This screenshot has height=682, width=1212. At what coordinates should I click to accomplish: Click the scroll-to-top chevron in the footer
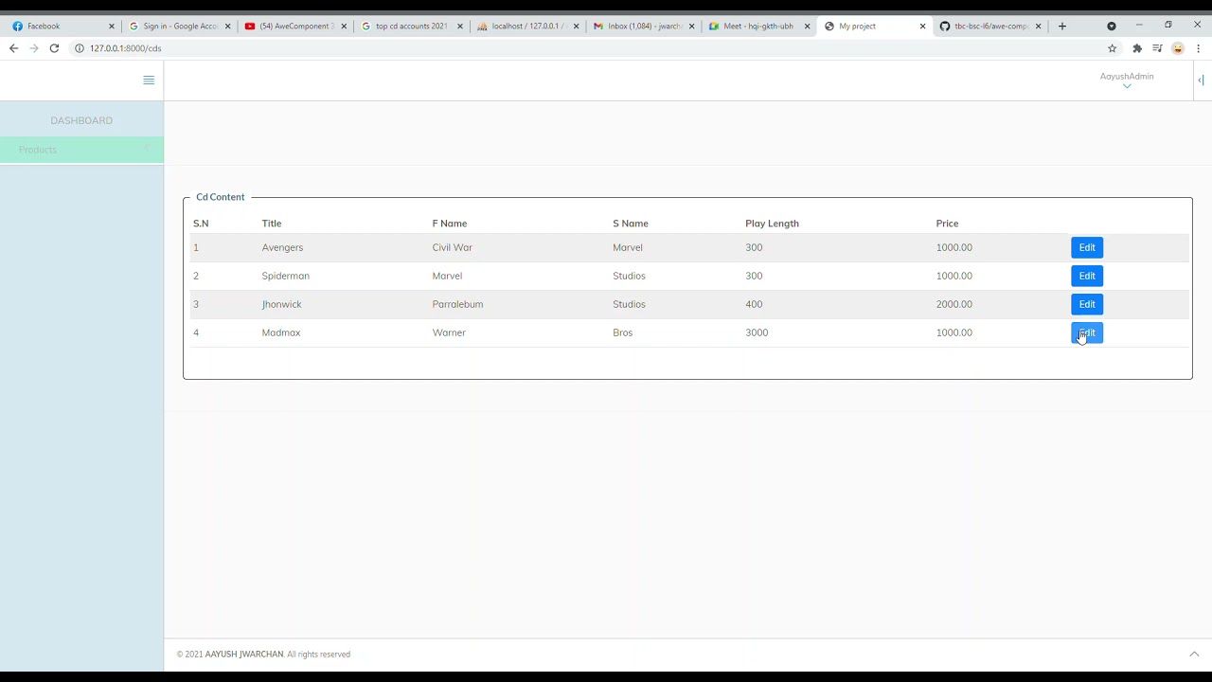coord(1194,654)
